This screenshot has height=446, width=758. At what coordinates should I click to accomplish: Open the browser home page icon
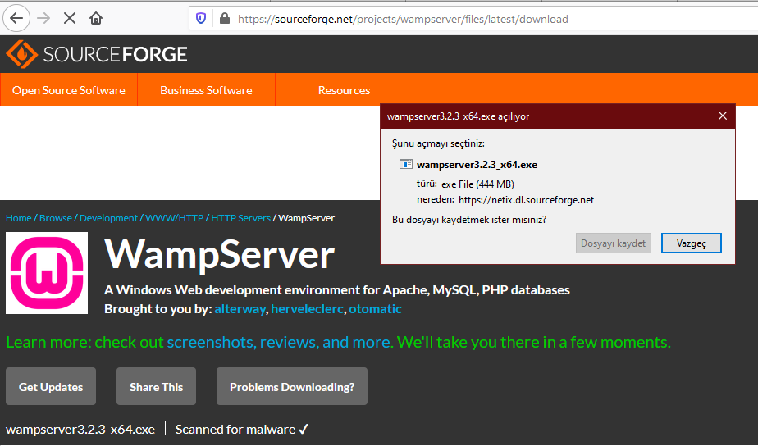pyautogui.click(x=96, y=18)
